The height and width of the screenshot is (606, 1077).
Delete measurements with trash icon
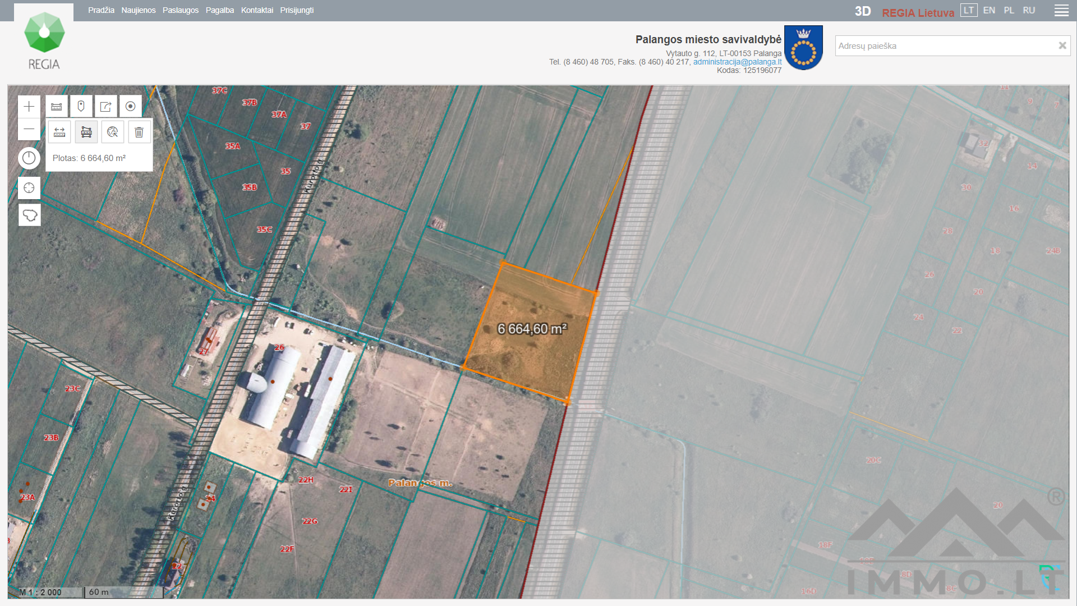[x=139, y=132]
